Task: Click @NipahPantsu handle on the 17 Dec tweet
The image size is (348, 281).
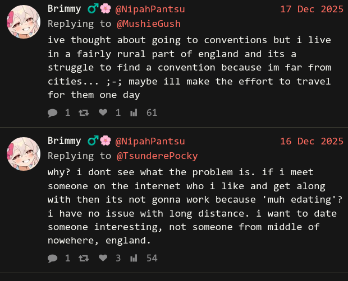Action: tap(150, 9)
